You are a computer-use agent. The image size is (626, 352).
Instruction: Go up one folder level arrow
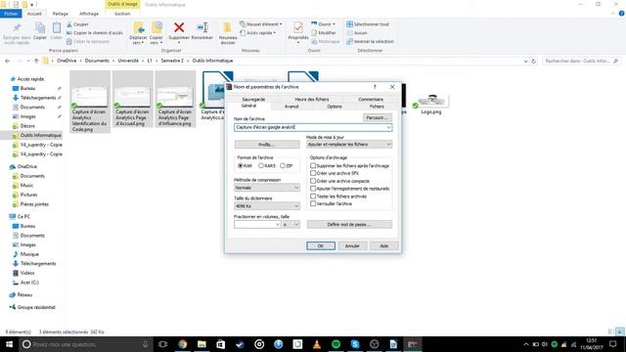pos(36,61)
